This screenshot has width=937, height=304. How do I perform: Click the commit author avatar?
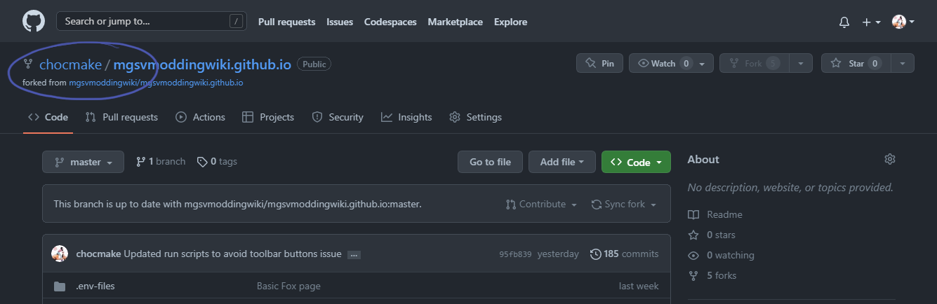point(60,254)
